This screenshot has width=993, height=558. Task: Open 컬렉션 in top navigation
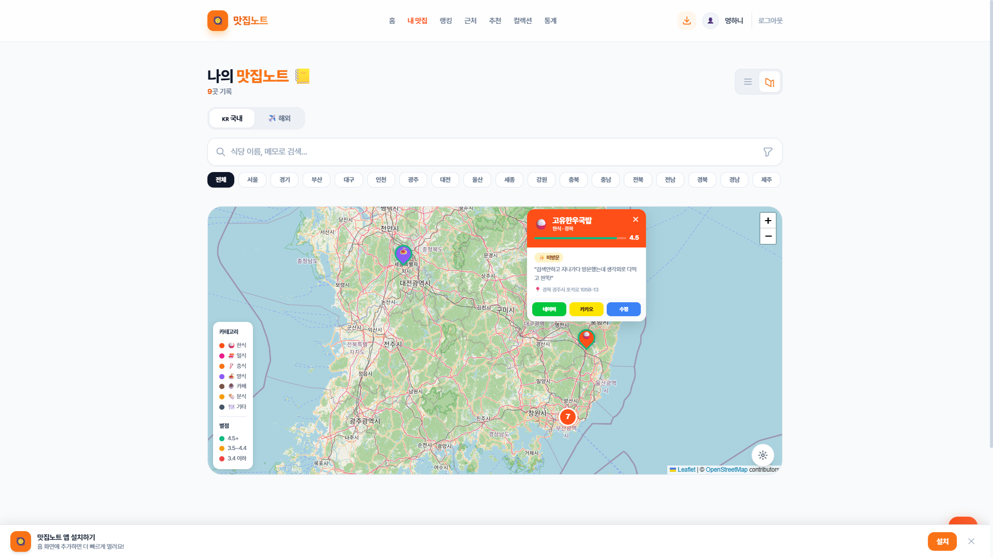523,21
